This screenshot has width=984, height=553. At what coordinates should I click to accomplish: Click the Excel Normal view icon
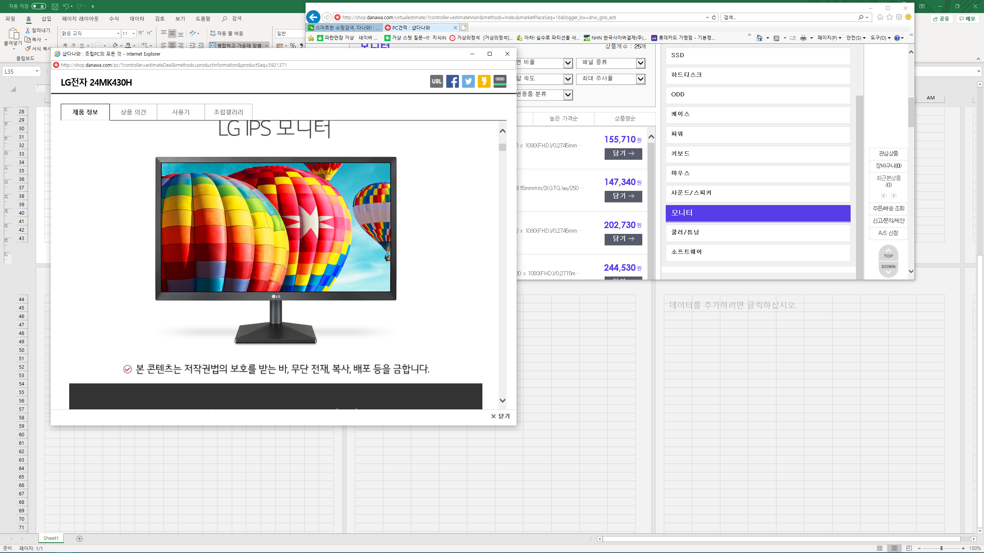(880, 548)
